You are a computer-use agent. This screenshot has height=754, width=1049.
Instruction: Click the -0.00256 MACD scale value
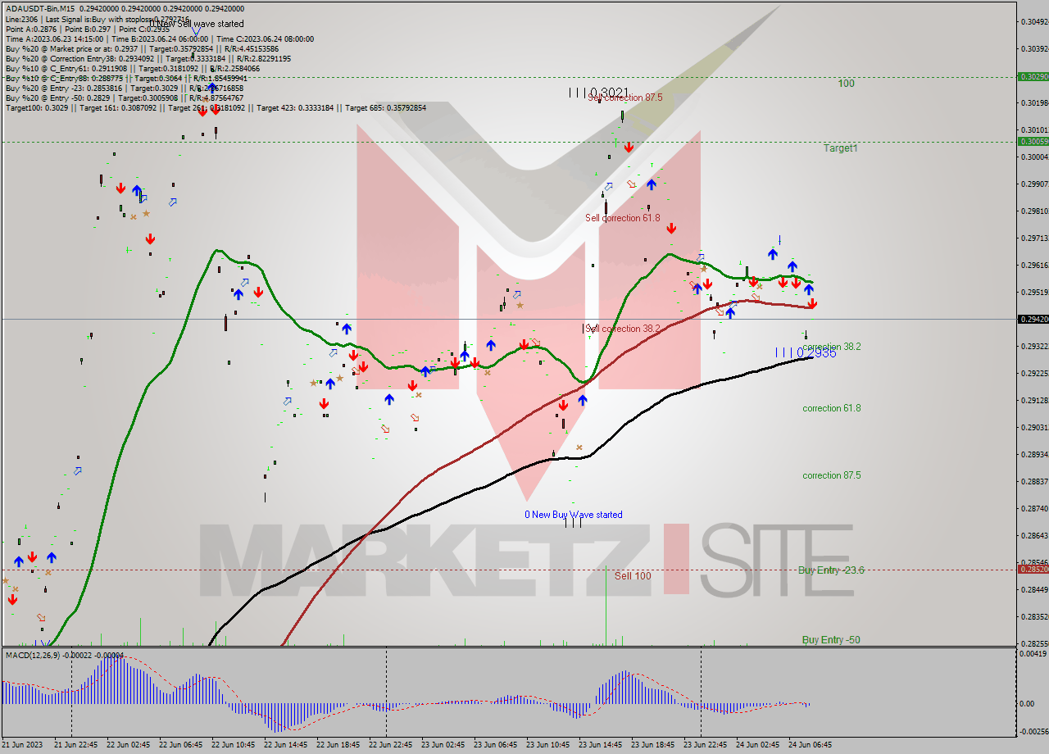pos(1033,732)
